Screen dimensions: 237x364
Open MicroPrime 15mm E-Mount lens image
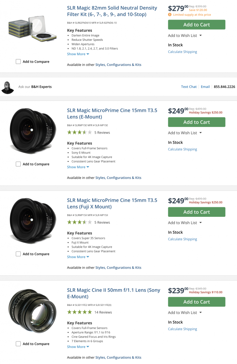pos(32,131)
